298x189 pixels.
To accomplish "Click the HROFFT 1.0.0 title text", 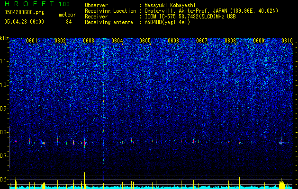I will click(x=37, y=4).
